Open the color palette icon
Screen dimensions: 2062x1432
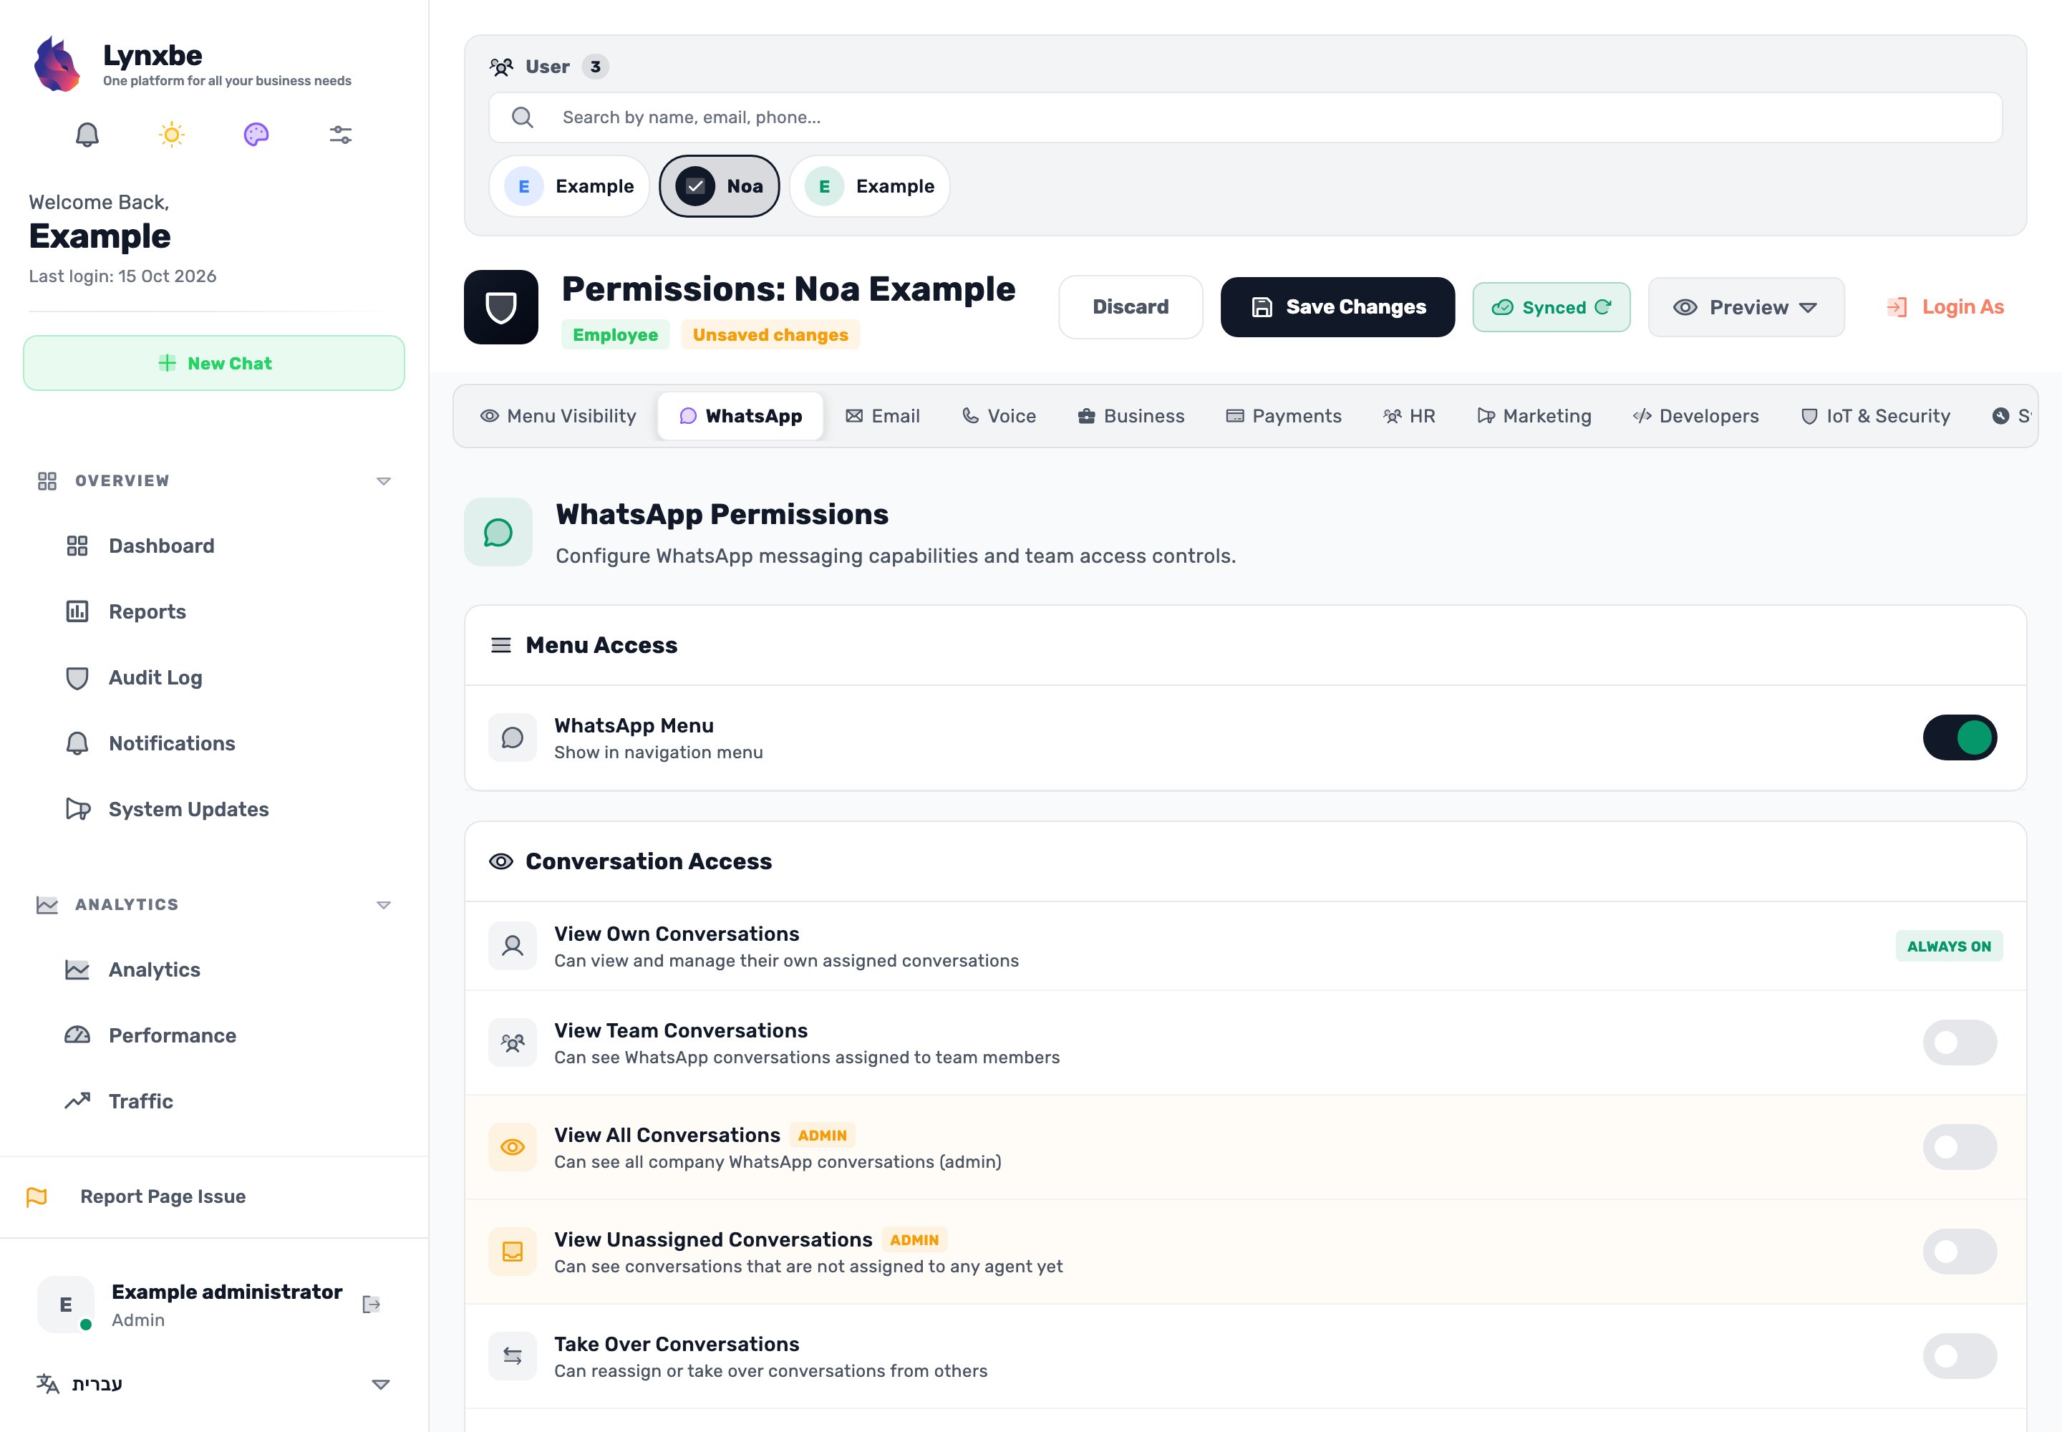pos(256,135)
